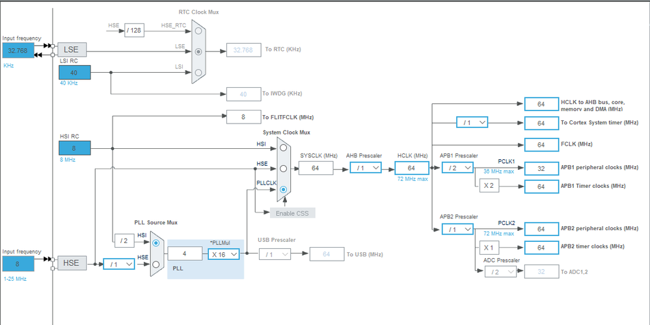Expand the APB2 Prescaler /1 dropdown
Screen dimensions: 650x325
point(457,229)
